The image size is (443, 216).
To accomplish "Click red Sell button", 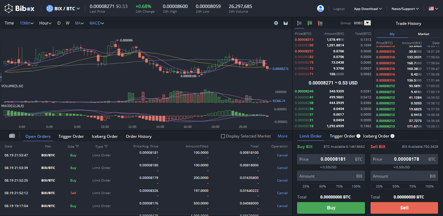I will [404, 208].
